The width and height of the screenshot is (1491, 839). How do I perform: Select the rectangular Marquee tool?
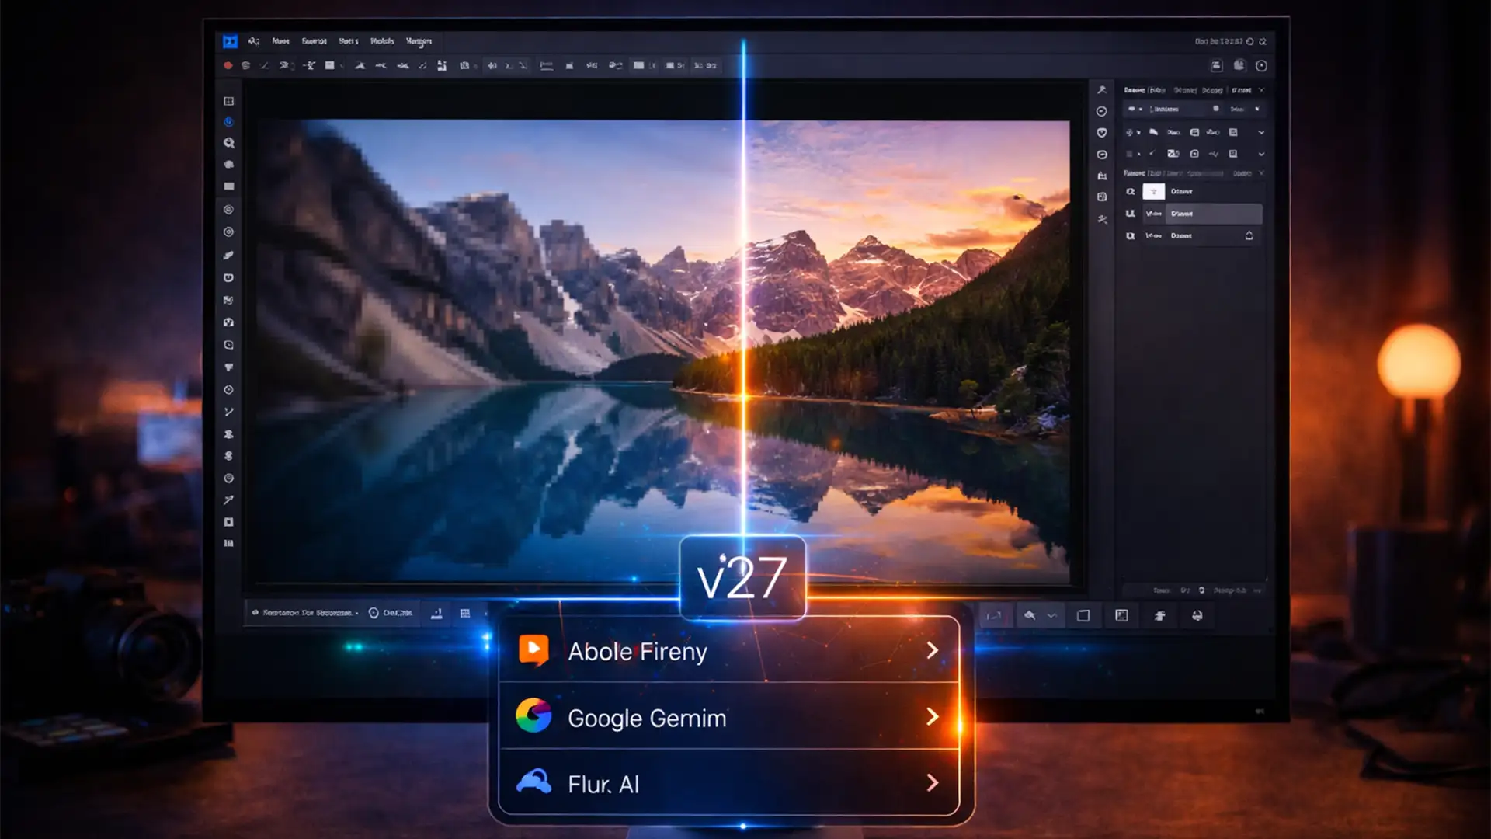(x=228, y=186)
